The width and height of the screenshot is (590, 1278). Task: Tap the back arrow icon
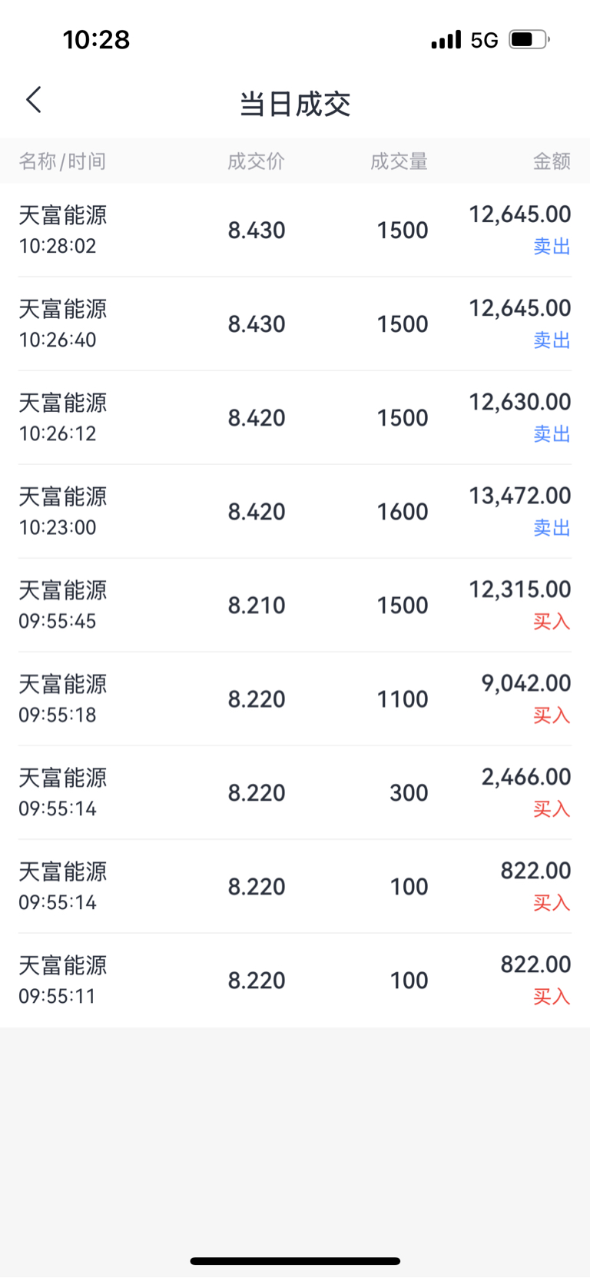point(34,100)
